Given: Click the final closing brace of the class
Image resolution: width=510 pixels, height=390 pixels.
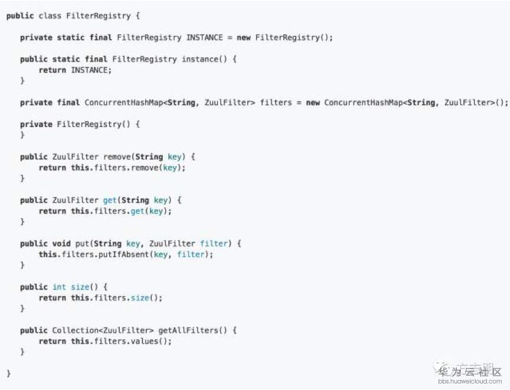Looking at the screenshot, I should 8,373.
